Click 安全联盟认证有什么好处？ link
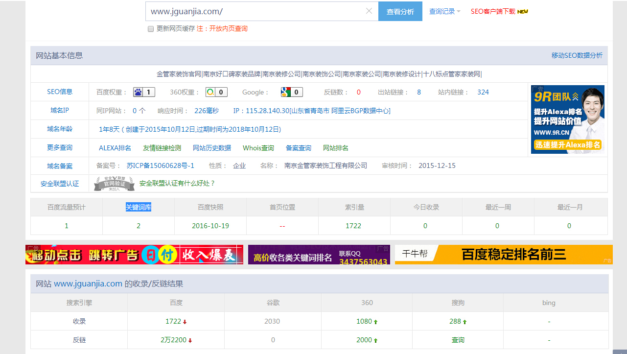This screenshot has width=627, height=354. tap(177, 183)
